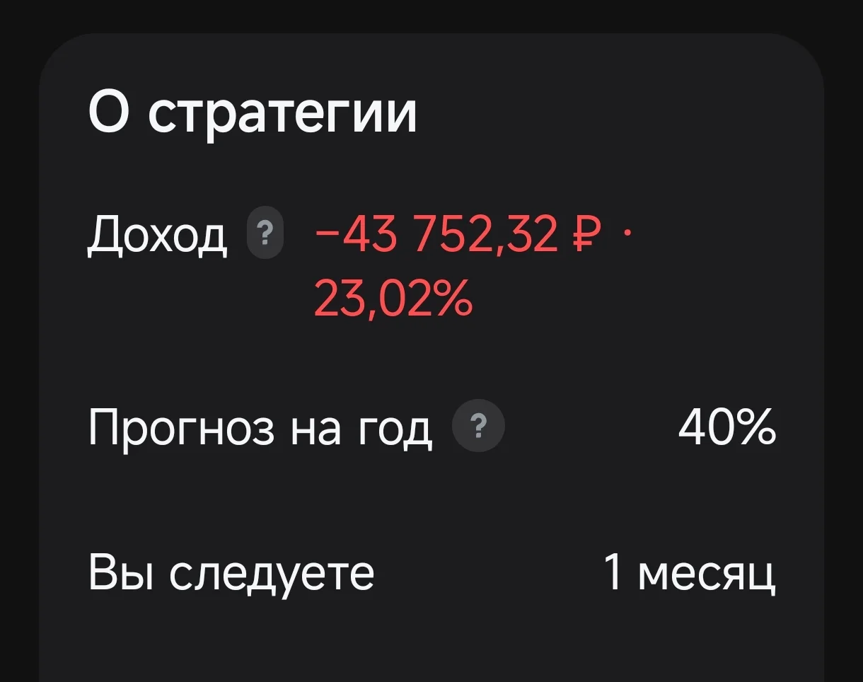This screenshot has height=682, width=863.
Task: Click the Вы следуете label
Action: tap(231, 573)
